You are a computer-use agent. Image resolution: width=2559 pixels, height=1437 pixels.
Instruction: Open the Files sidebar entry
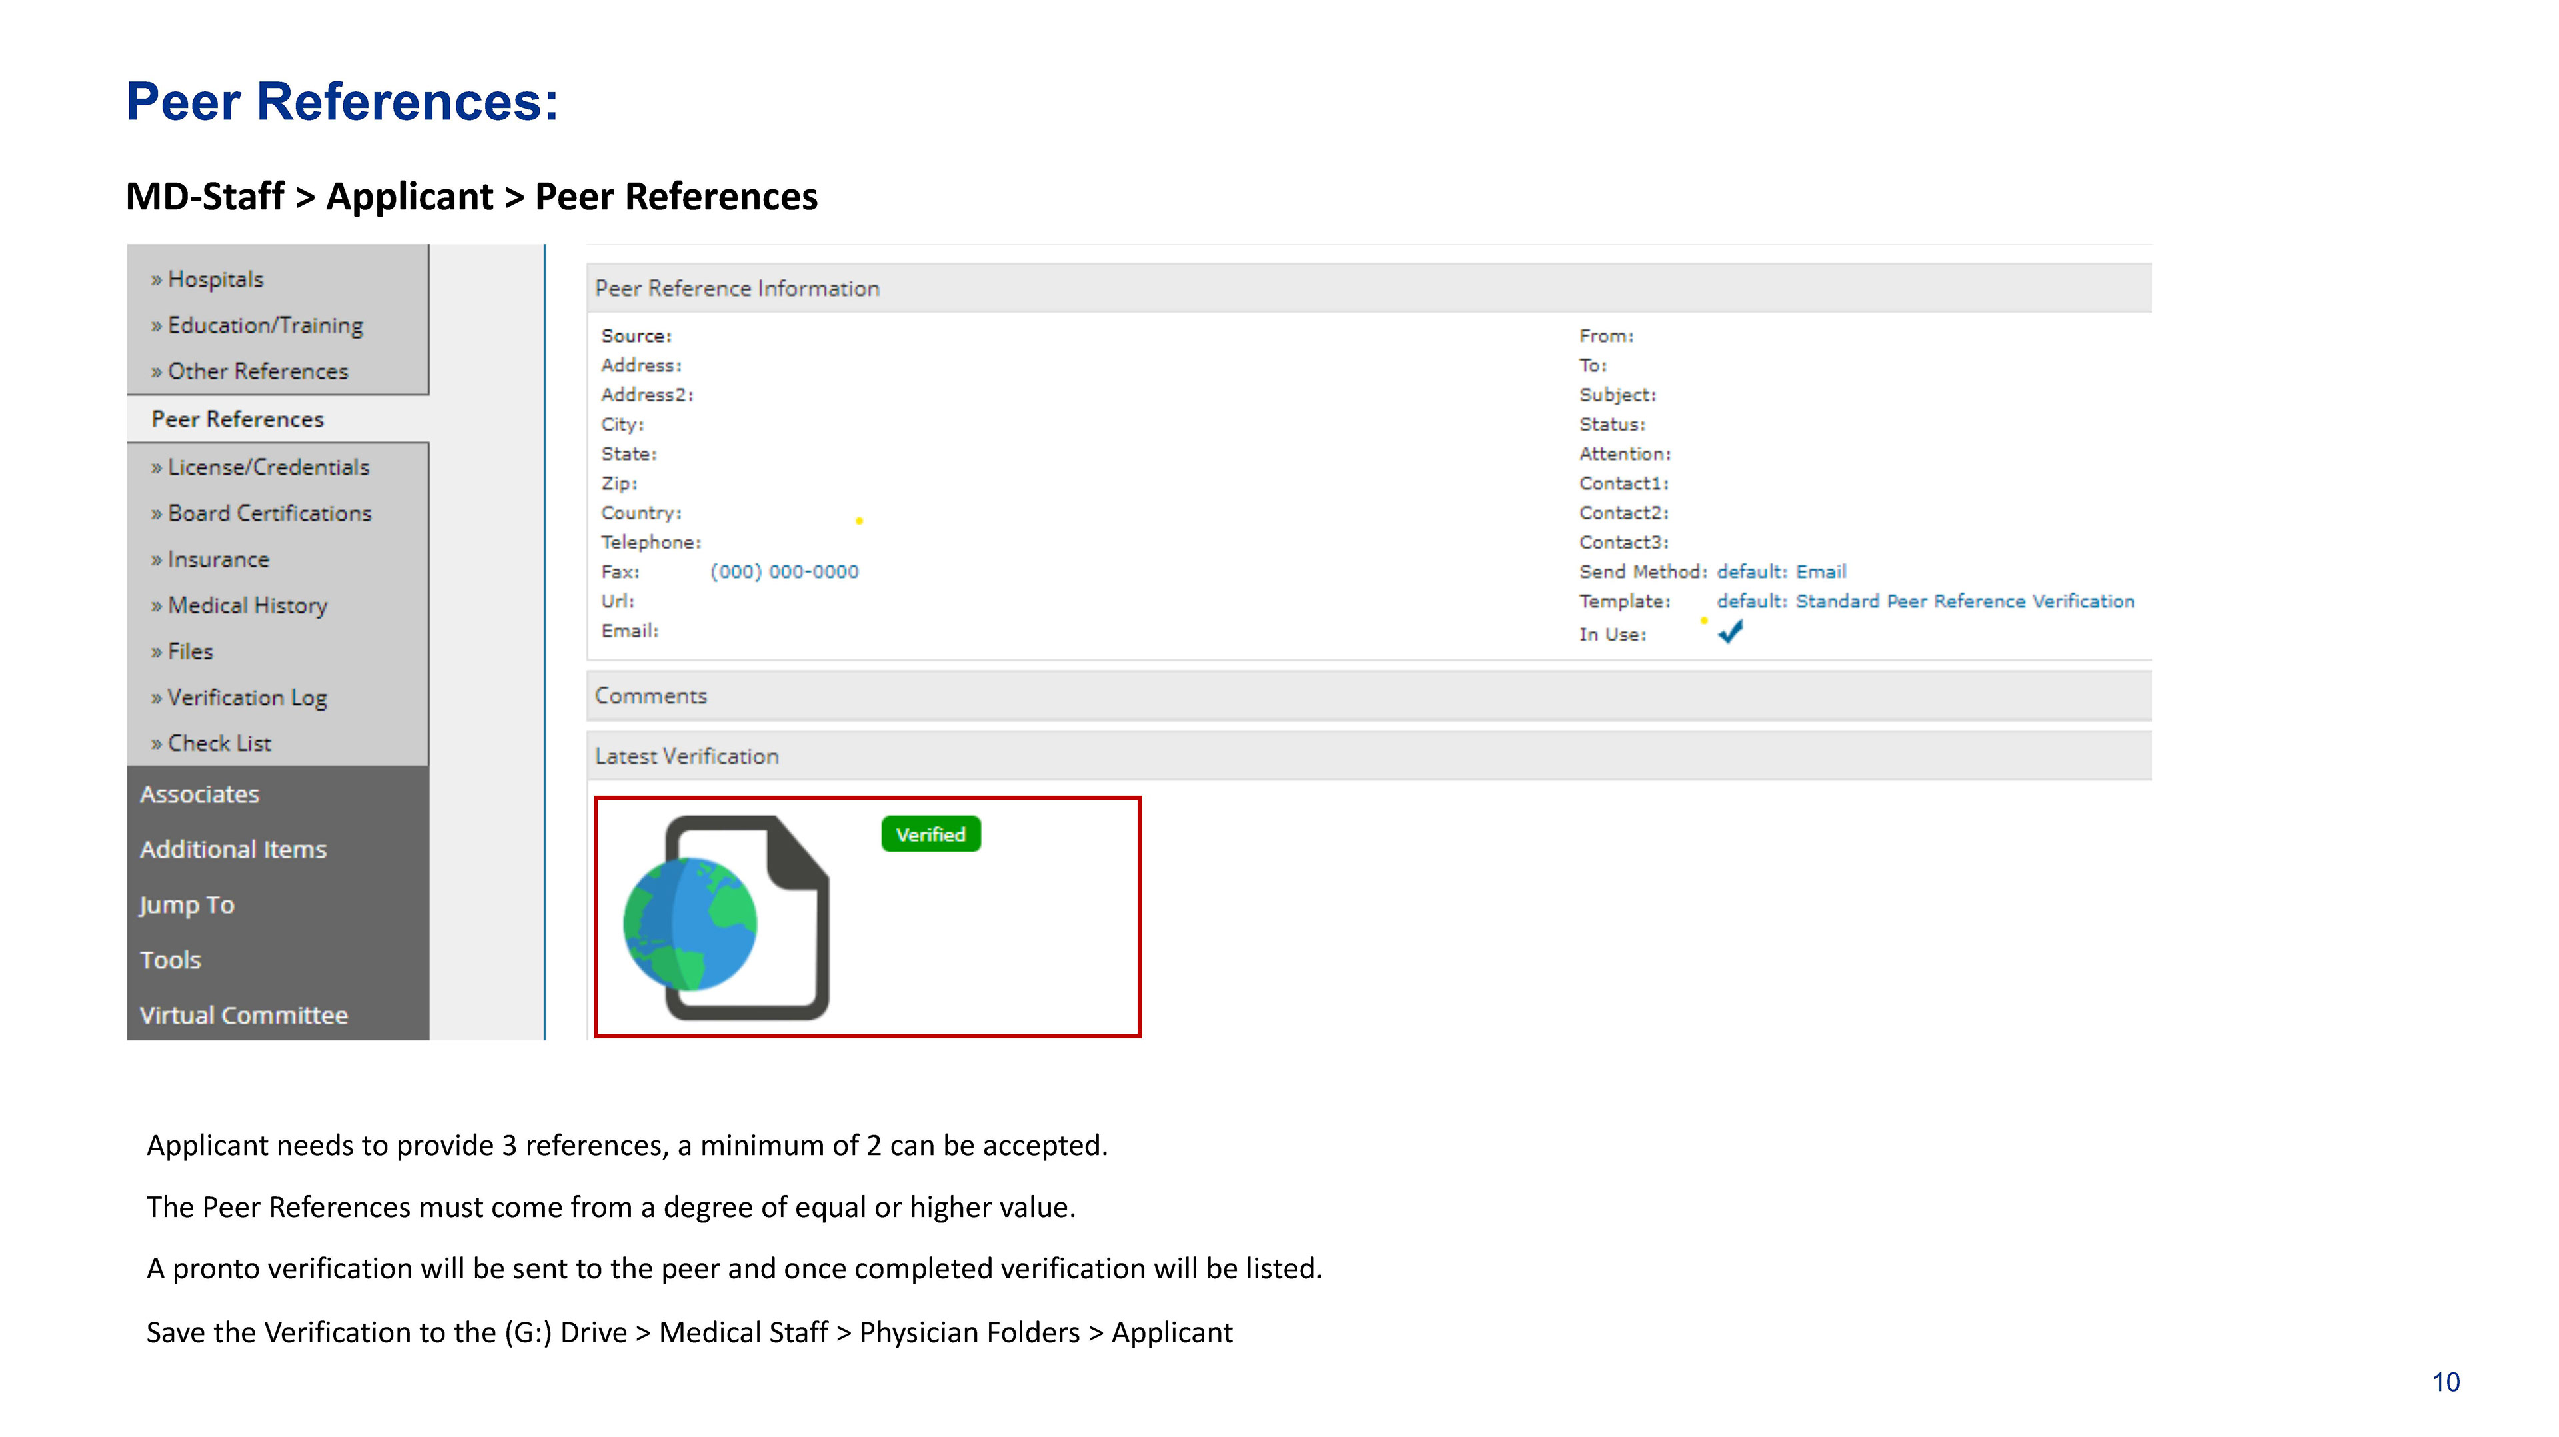[190, 652]
